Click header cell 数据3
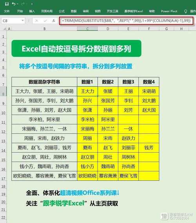 [x=128, y=82]
